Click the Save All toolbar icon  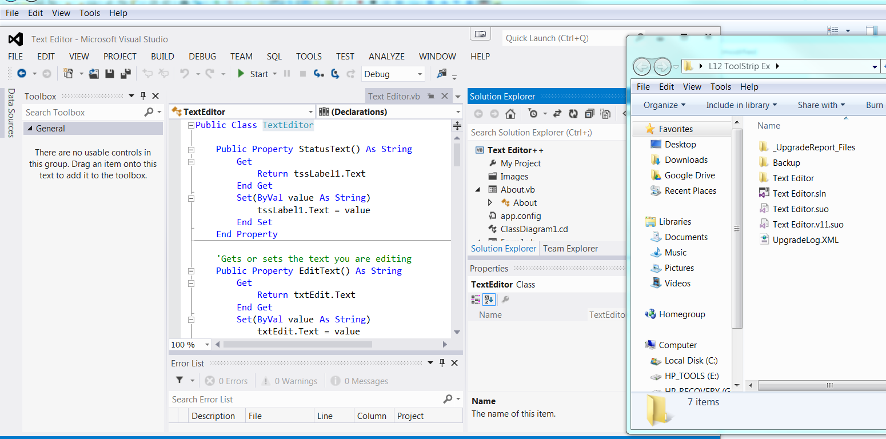point(125,74)
